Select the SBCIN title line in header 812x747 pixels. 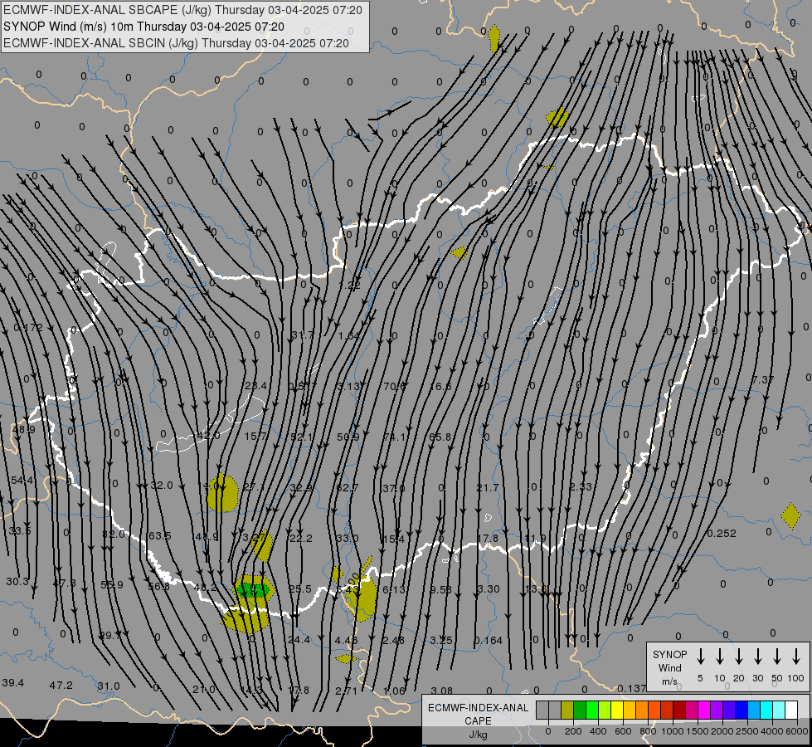tap(176, 43)
